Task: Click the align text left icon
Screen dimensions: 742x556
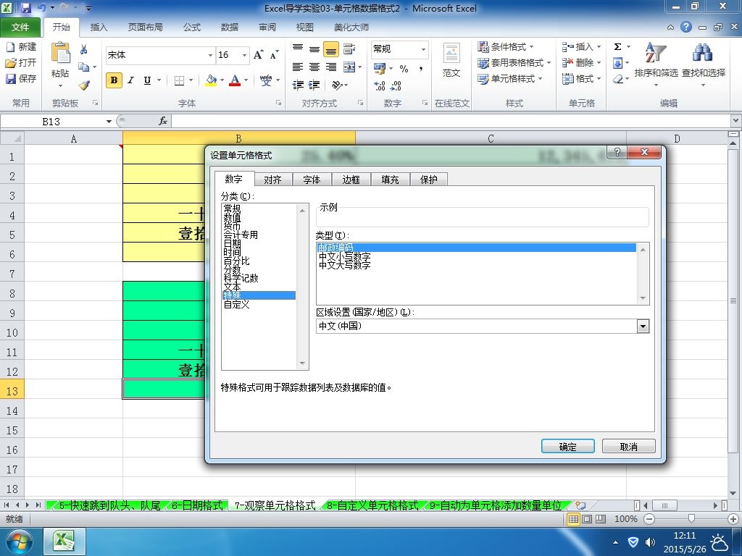Action: (298, 67)
